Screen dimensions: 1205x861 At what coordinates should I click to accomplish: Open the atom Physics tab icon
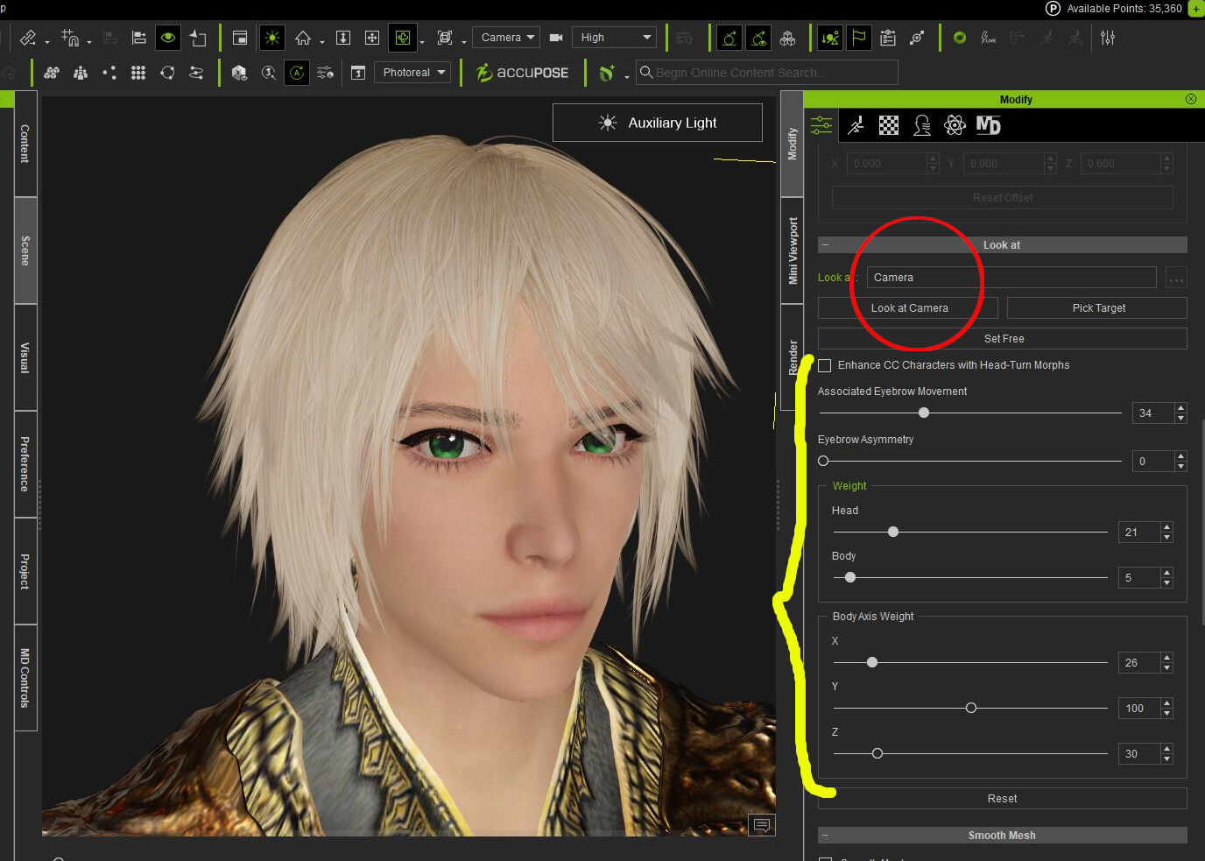tap(955, 125)
